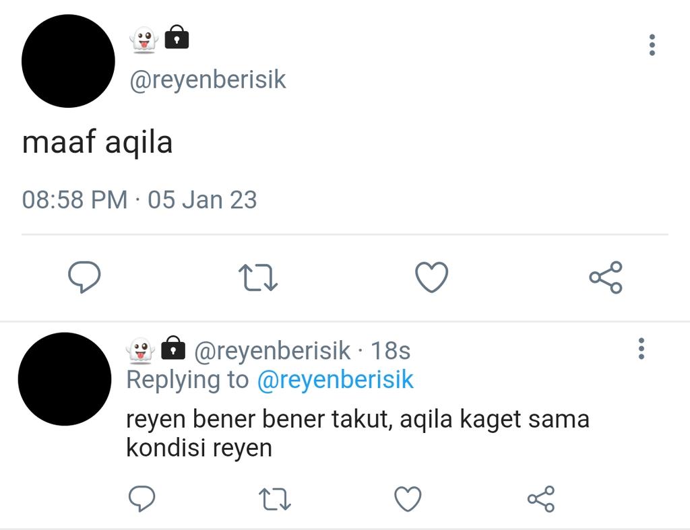Share the "maaf aqila" tweet
This screenshot has height=530, width=690.
click(x=606, y=277)
